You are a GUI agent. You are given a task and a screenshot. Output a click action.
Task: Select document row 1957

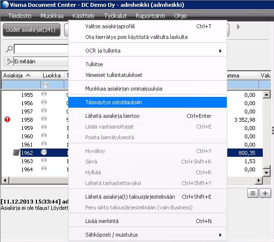click(x=27, y=112)
